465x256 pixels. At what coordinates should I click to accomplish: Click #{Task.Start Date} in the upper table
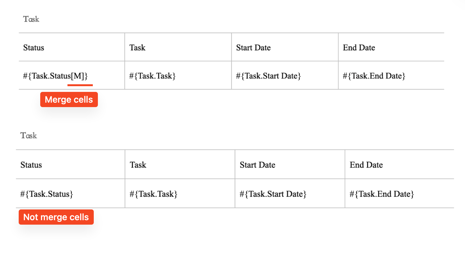pos(268,76)
